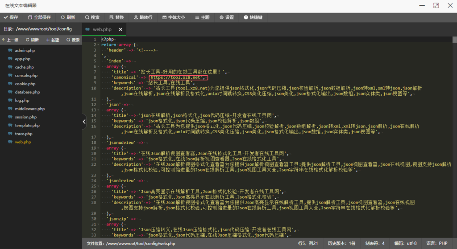This screenshot has width=457, height=249.
Task: Open database.php in the file list
Action: (27, 92)
